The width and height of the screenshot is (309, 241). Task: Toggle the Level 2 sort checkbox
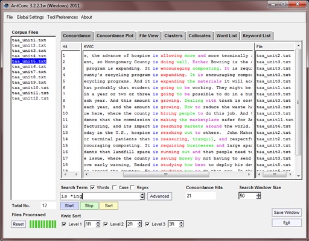tap(106, 224)
